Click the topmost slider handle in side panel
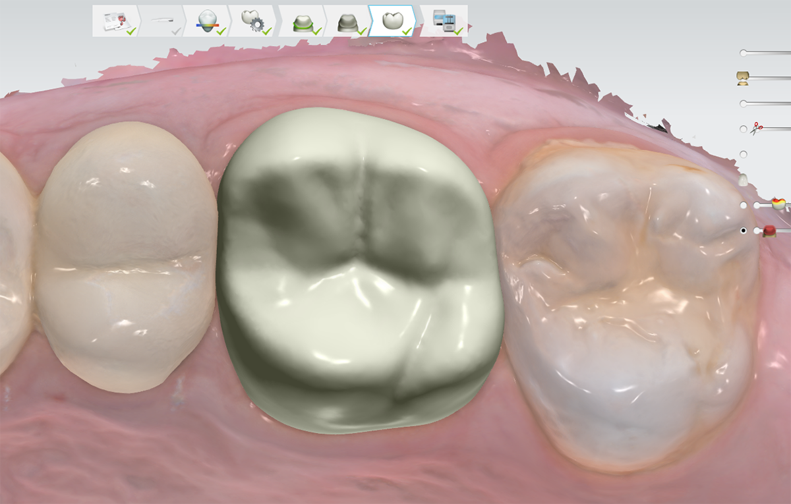 coord(744,53)
